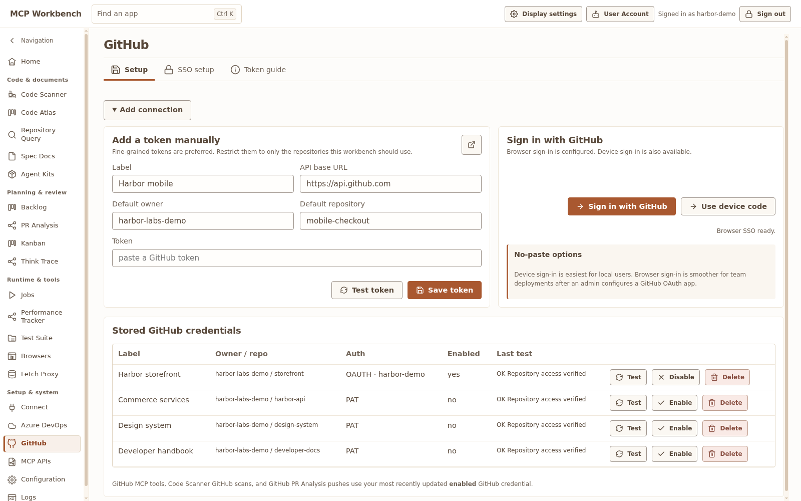Click the OAUTH · harbor-demo cell
This screenshot has width=801, height=501.
[385, 374]
